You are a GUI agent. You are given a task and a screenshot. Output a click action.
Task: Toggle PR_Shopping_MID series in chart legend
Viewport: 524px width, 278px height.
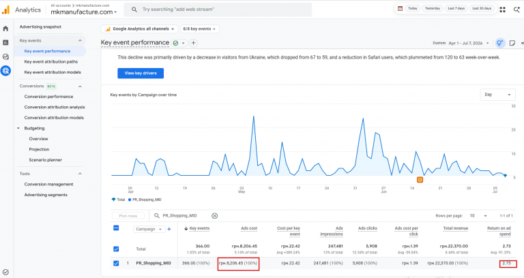click(x=145, y=200)
